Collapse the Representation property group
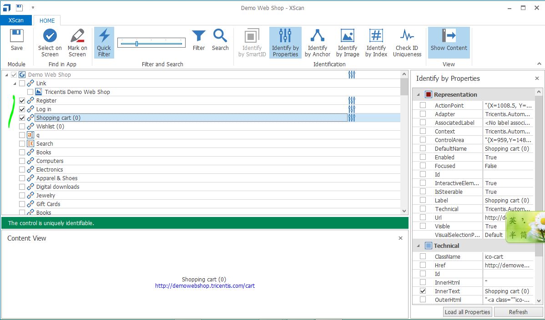Image resolution: width=545 pixels, height=320 pixels. click(x=418, y=95)
